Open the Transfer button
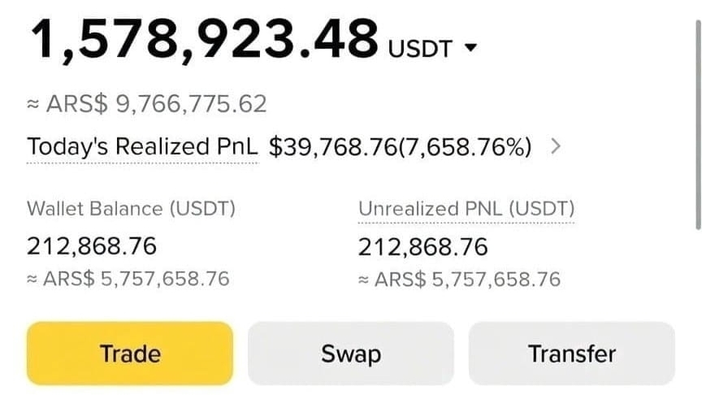The height and width of the screenshot is (395, 702). coord(571,354)
